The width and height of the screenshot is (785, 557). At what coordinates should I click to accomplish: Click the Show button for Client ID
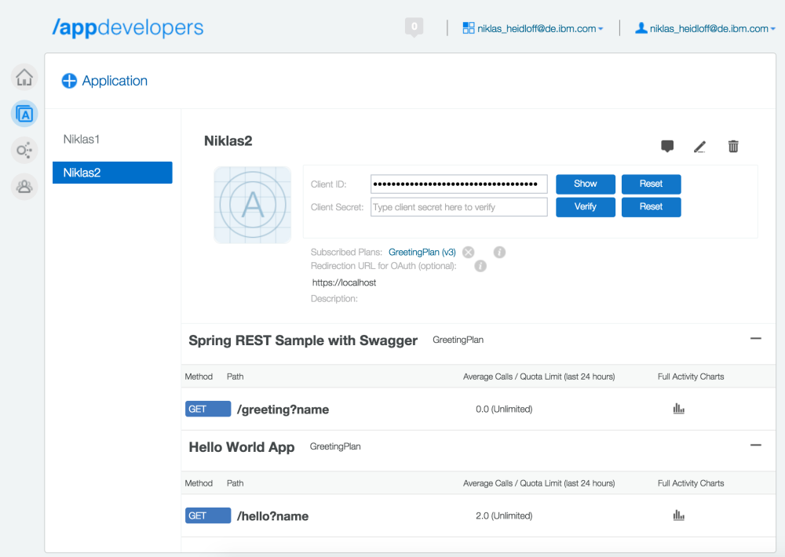(585, 184)
